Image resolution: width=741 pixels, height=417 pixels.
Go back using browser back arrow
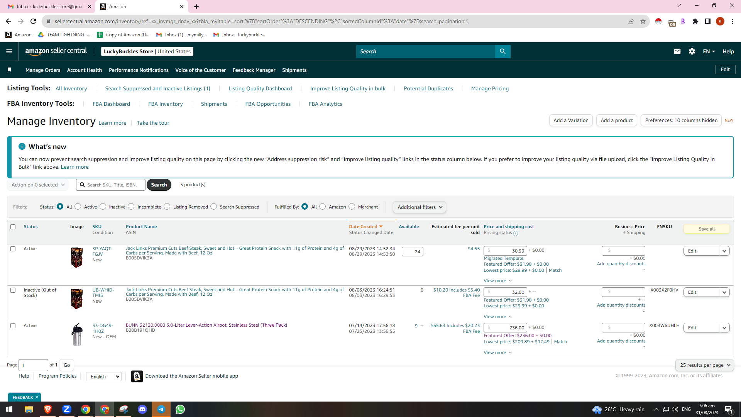(x=8, y=21)
